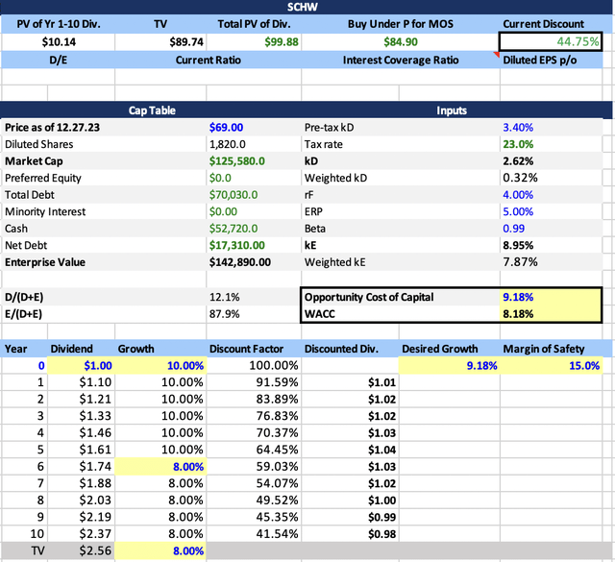The image size is (615, 562).
Task: Select the $69.00 share price cell
Action: [254, 128]
